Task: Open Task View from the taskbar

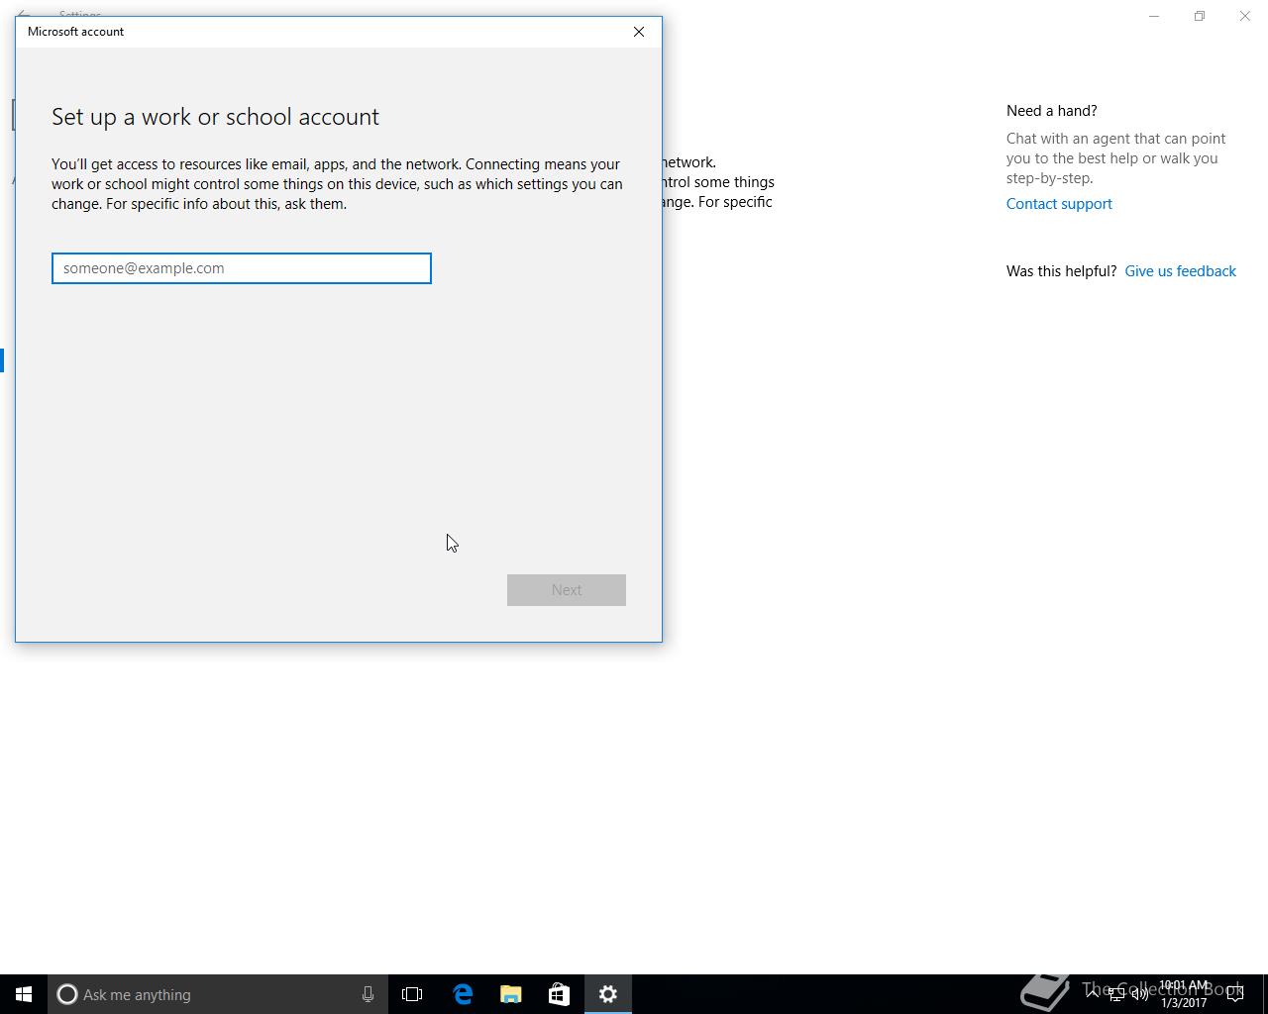Action: point(412,994)
